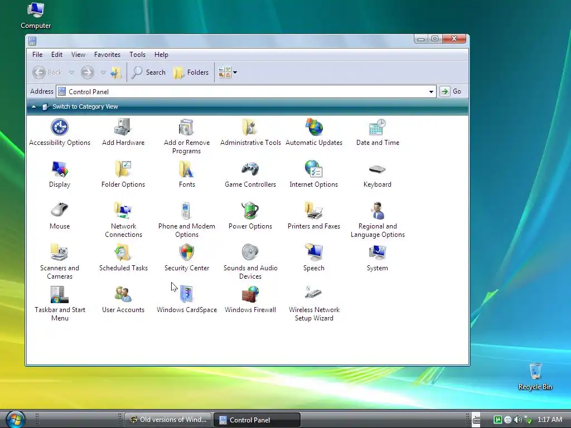Open Game Controllers applet
The image size is (571, 428).
click(250, 174)
